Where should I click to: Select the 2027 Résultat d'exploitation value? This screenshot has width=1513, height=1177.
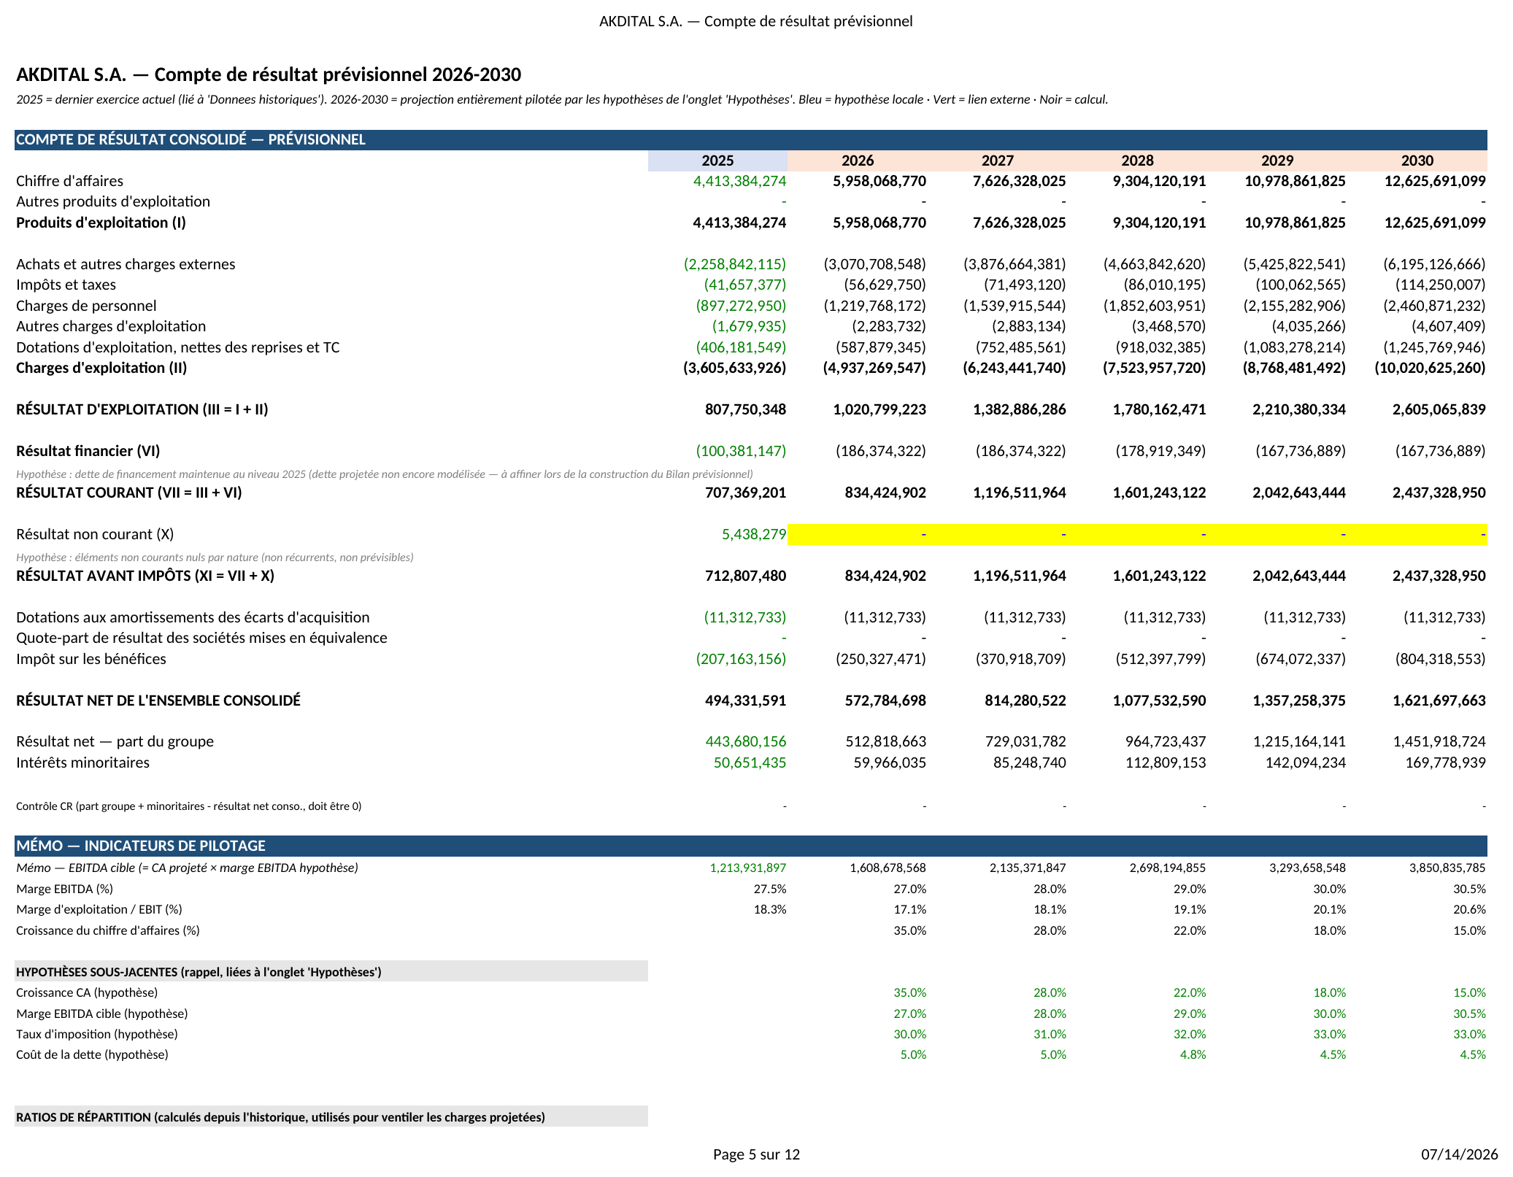pyautogui.click(x=1020, y=409)
